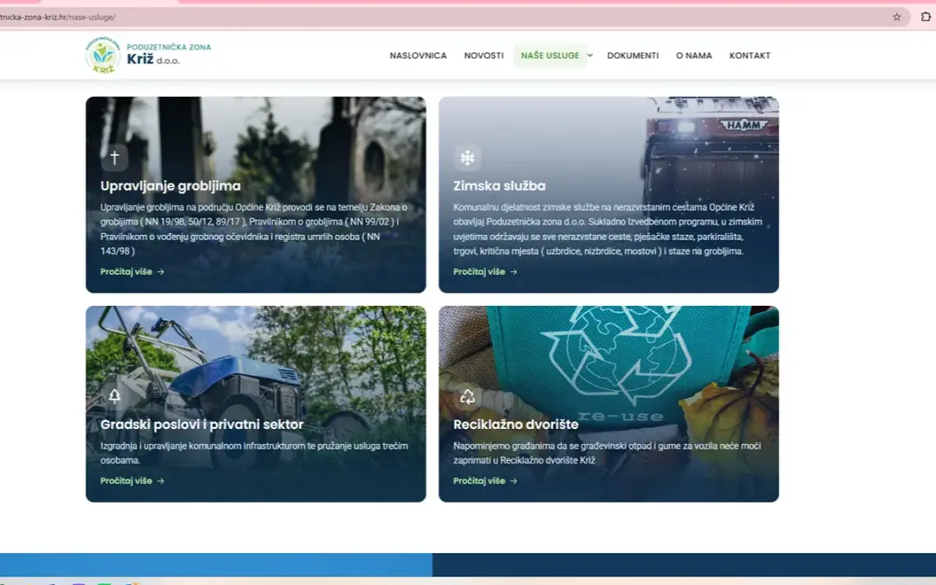Click the Poduzetnička zona Križ logo
This screenshot has width=936, height=585.
148,55
